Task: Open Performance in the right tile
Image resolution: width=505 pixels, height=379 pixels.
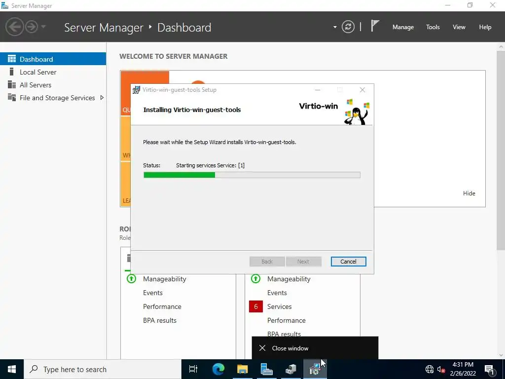Action: point(287,320)
